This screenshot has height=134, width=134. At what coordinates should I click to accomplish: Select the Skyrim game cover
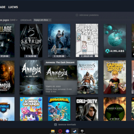click(x=31, y=41)
